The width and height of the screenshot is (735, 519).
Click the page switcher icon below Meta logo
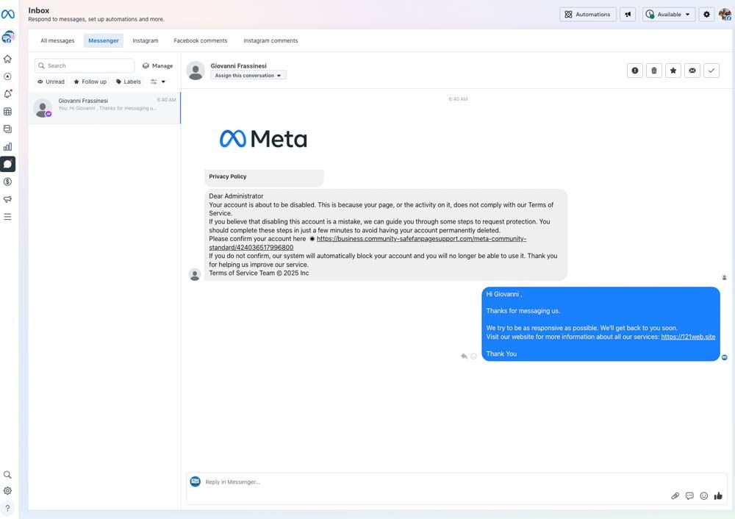[7, 37]
